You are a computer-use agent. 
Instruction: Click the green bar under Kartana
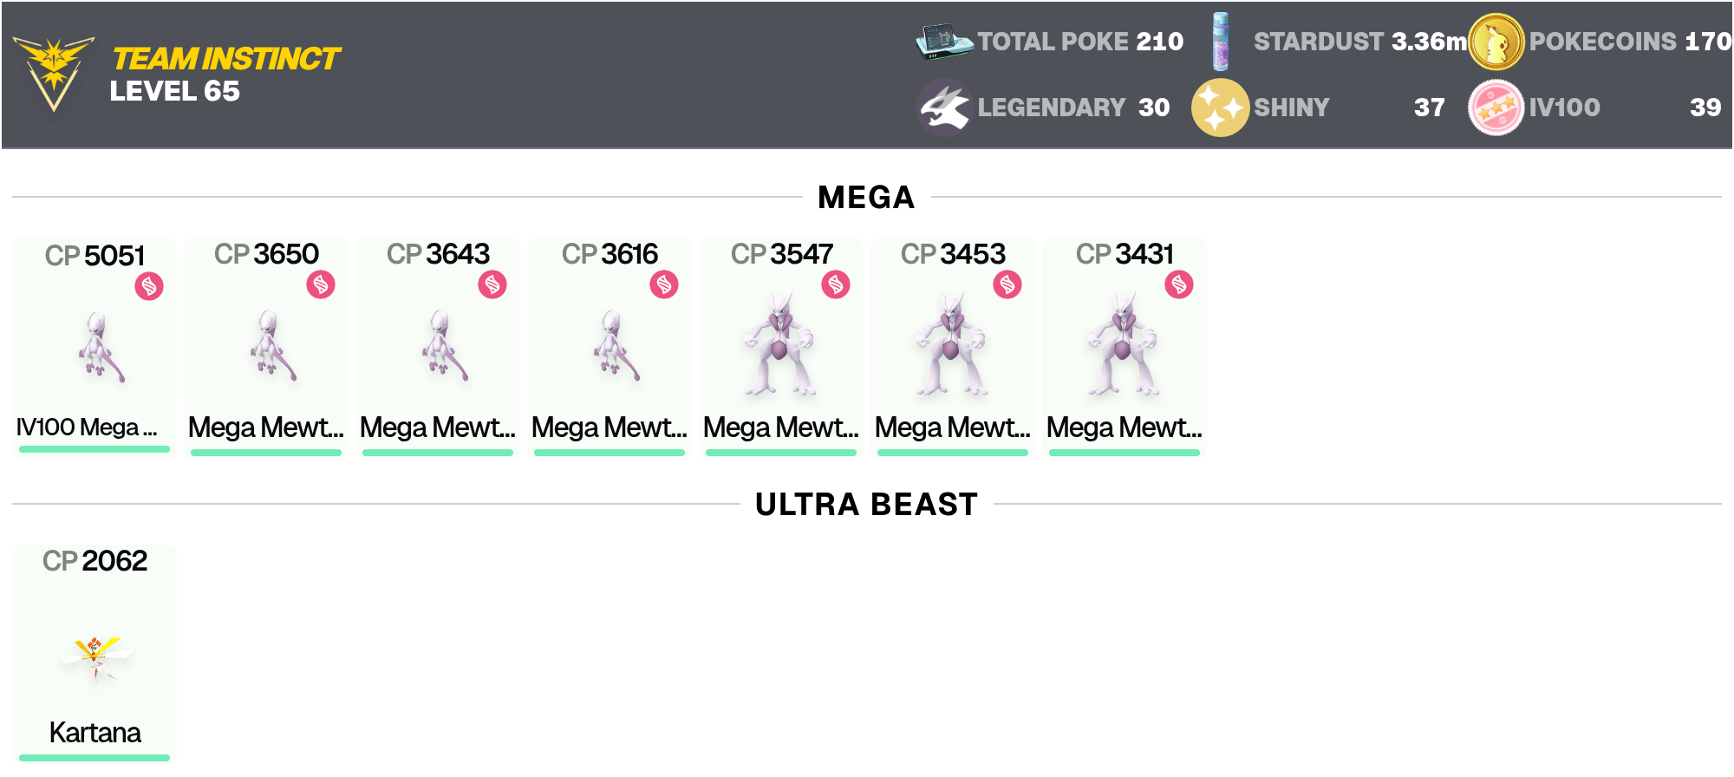[95, 758]
